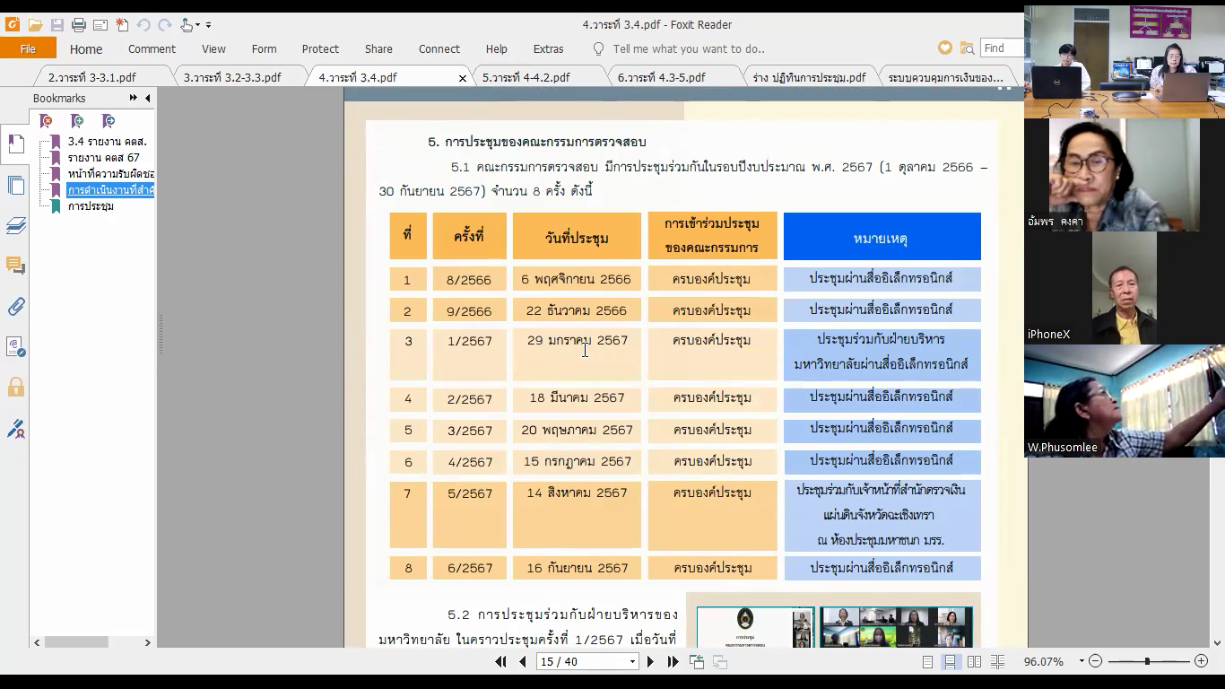Switch to the Share ribbon tab
The width and height of the screenshot is (1225, 689).
tap(378, 49)
